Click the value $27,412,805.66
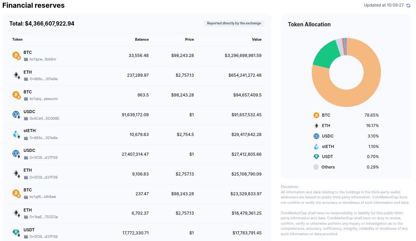Image resolution: width=416 pixels, height=241 pixels. click(247, 154)
